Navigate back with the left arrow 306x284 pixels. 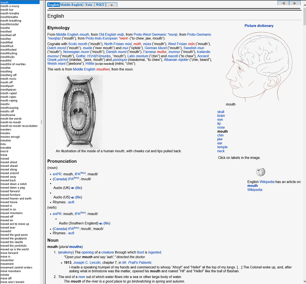283,3
